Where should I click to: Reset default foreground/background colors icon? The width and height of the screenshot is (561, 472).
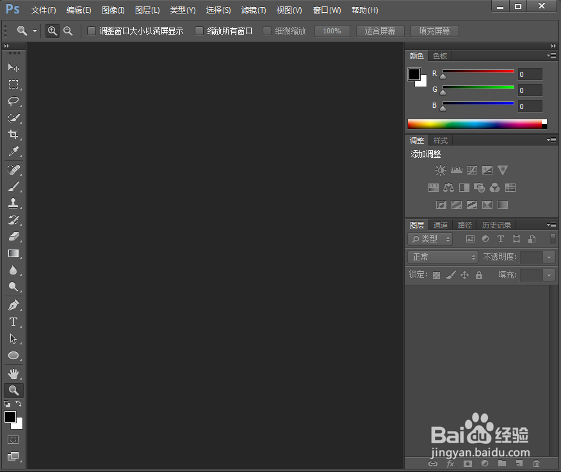[x=7, y=404]
